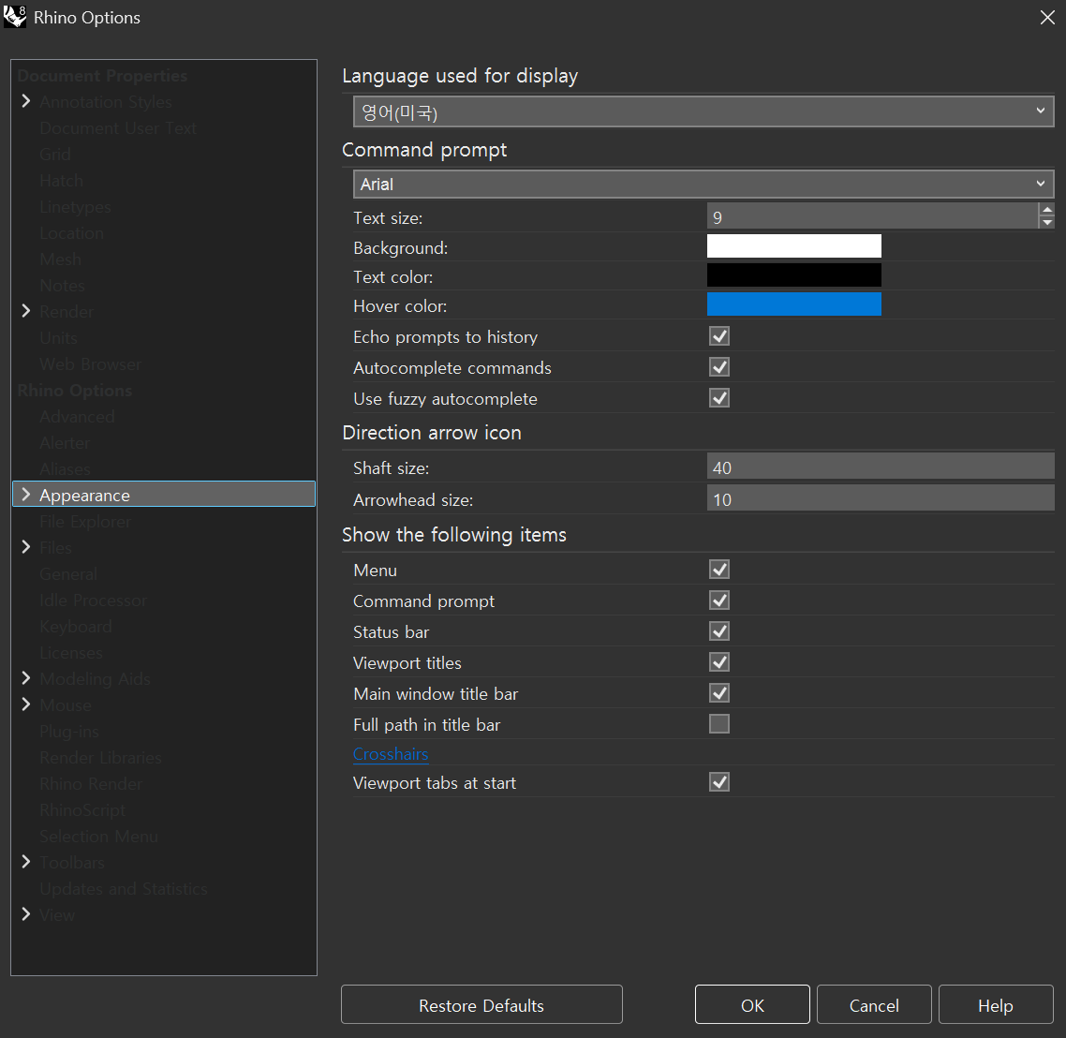1066x1038 pixels.
Task: Toggle Use fuzzy autocomplete checkbox
Action: click(x=719, y=397)
